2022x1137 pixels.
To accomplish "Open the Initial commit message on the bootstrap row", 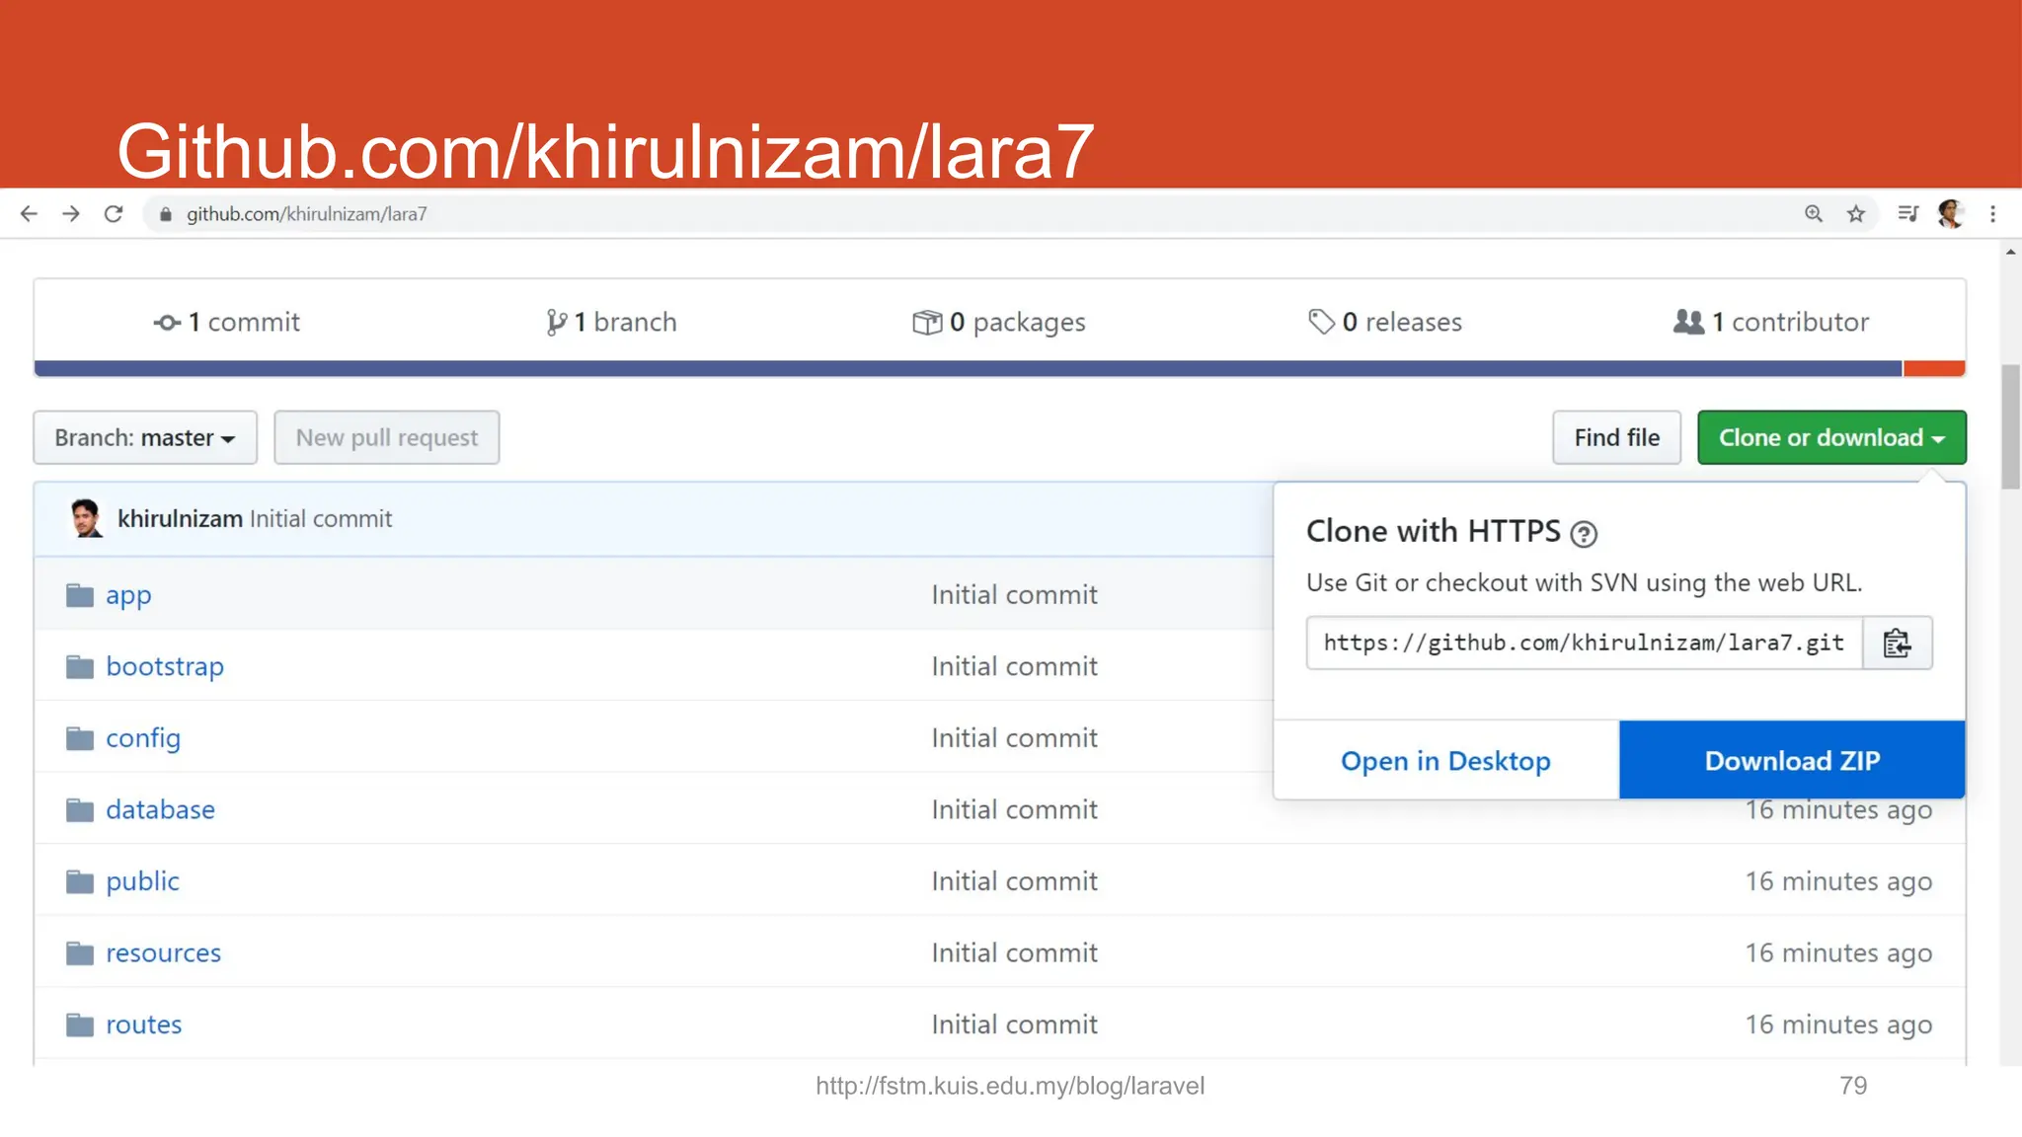I will point(1014,667).
